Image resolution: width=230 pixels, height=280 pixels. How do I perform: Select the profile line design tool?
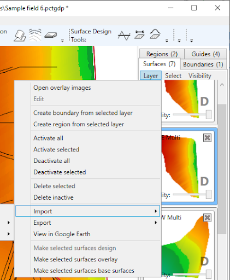click(124, 35)
